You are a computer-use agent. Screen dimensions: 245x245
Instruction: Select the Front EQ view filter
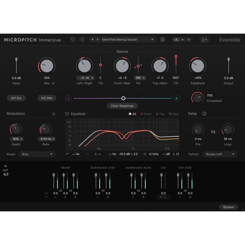tap(146, 114)
